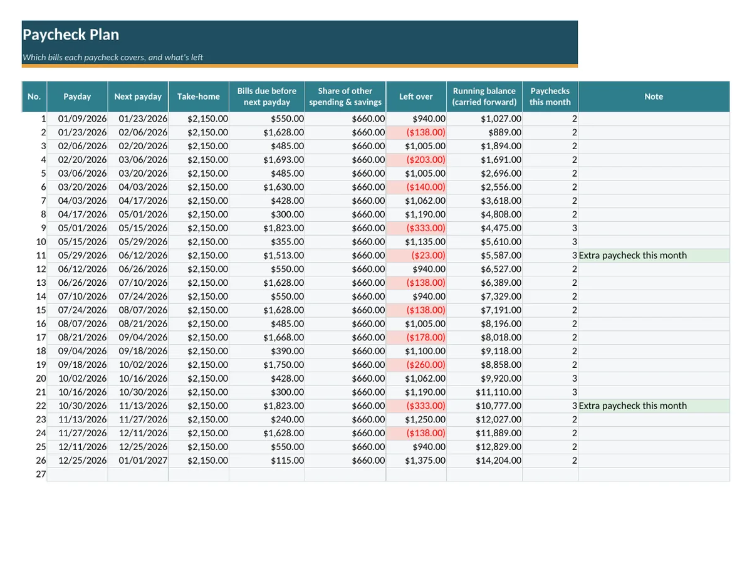Select payday cell 07/10/2026

tap(77, 296)
